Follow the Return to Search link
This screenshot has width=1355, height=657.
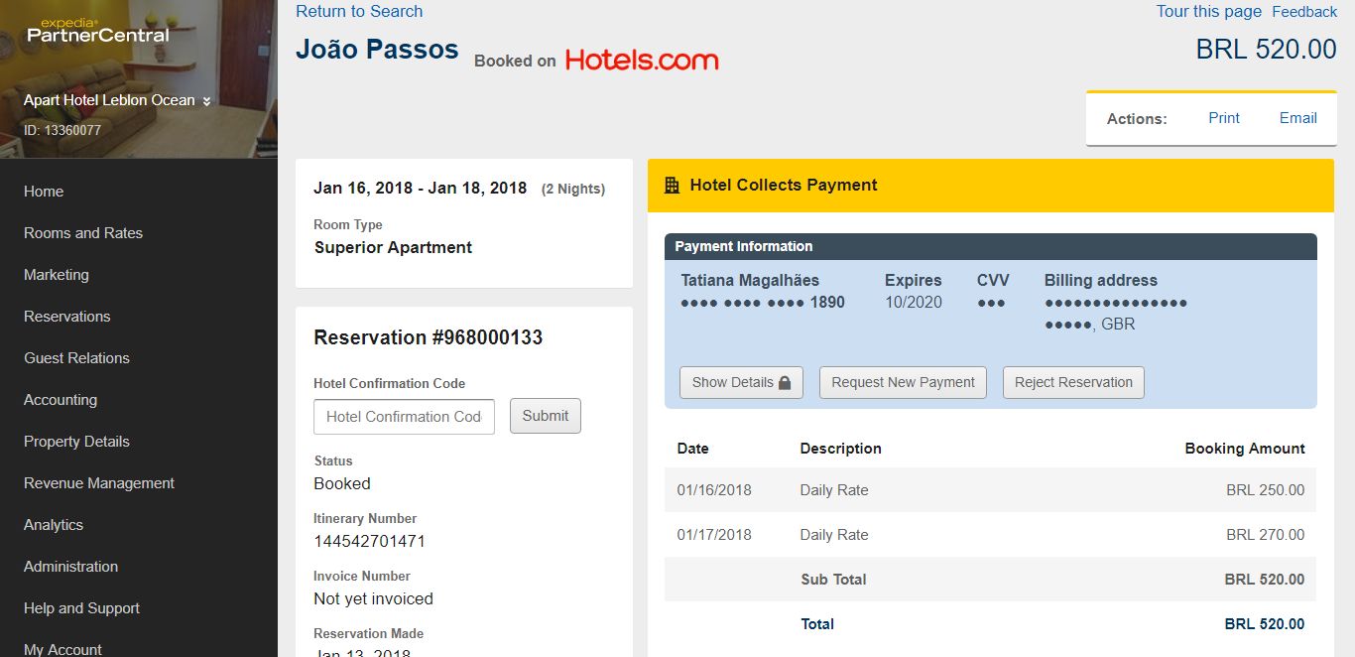[359, 12]
